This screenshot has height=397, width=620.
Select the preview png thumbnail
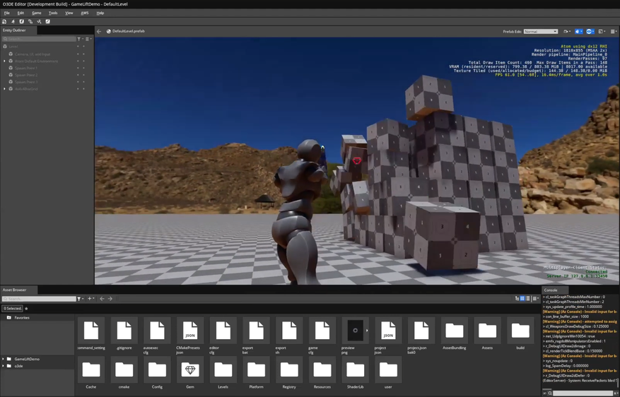(355, 331)
